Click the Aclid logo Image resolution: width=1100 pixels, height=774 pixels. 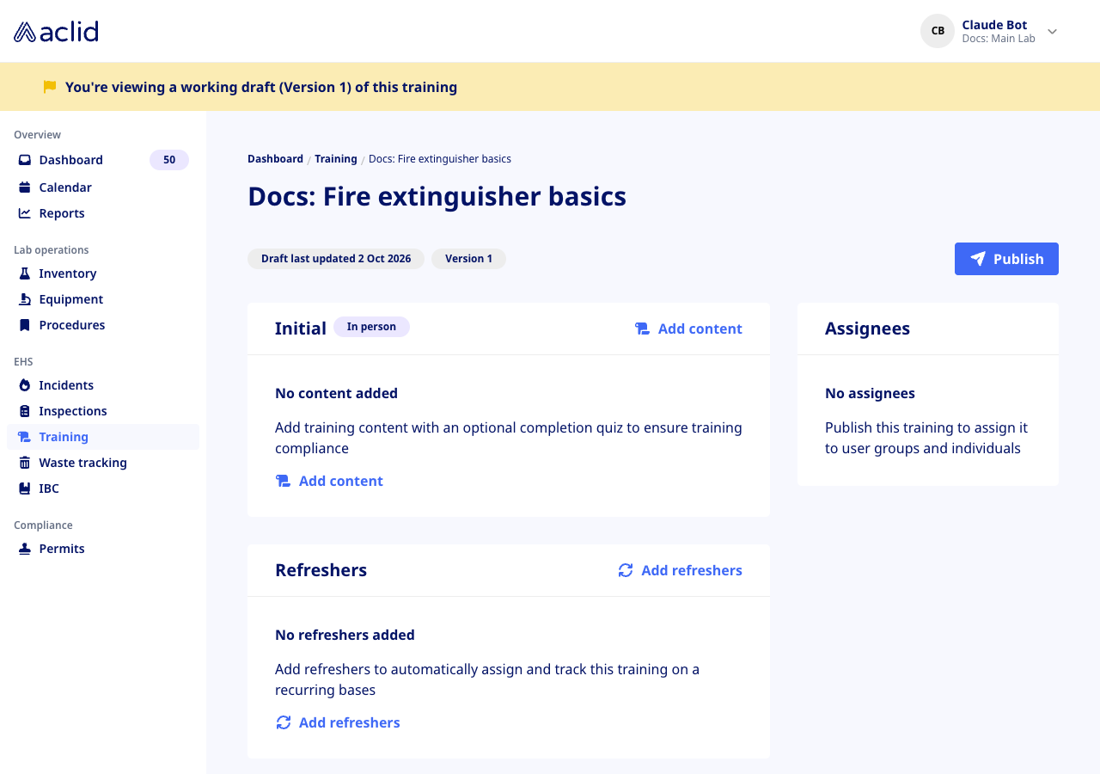point(56,32)
